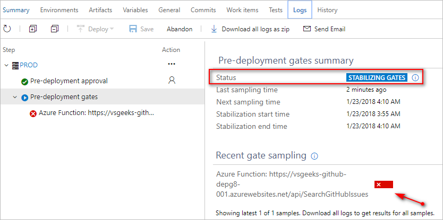
Task: Collapse the PROD environment node
Action: coord(6,65)
